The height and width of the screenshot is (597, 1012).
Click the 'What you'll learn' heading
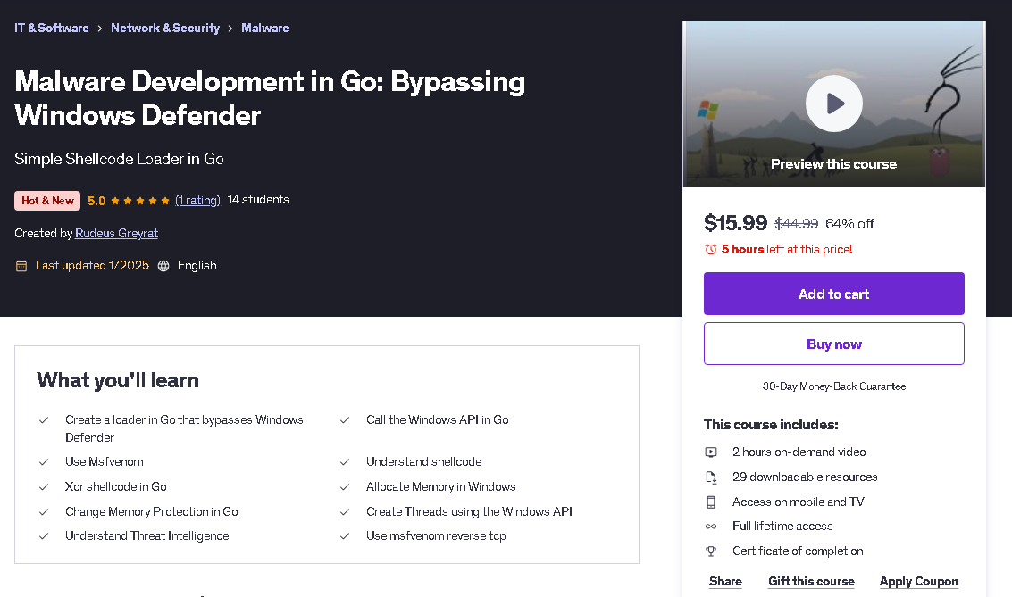click(x=118, y=380)
